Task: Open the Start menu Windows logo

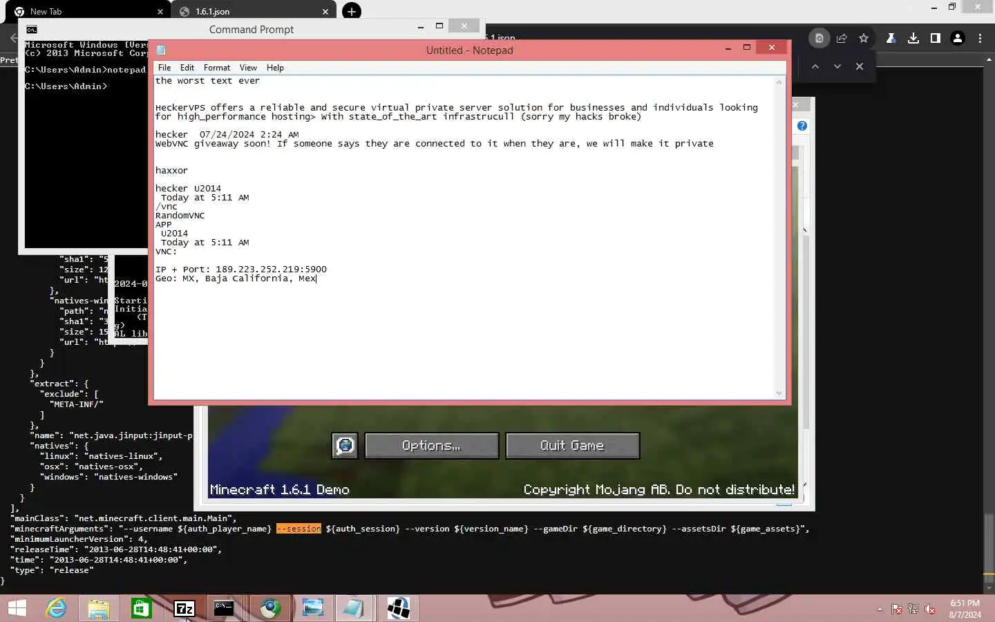Action: (x=17, y=608)
